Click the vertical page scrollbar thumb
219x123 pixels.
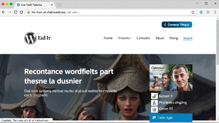(218, 42)
